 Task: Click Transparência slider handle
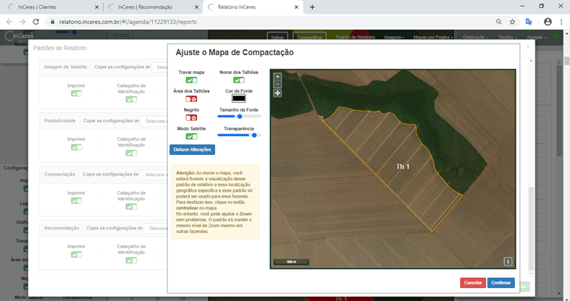[254, 135]
